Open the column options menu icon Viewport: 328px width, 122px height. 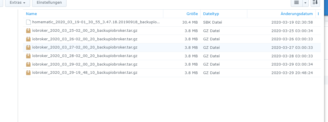pos(318,14)
